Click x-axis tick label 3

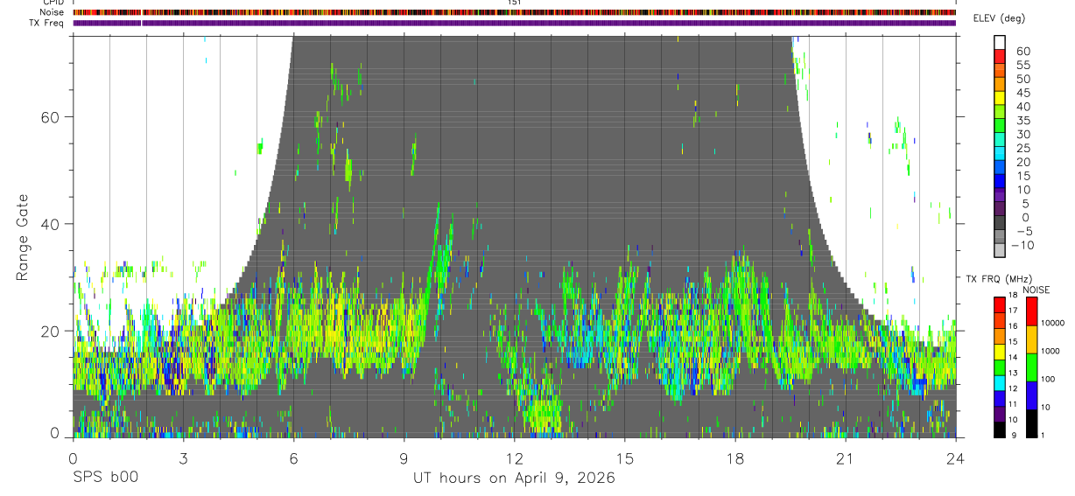click(x=183, y=458)
